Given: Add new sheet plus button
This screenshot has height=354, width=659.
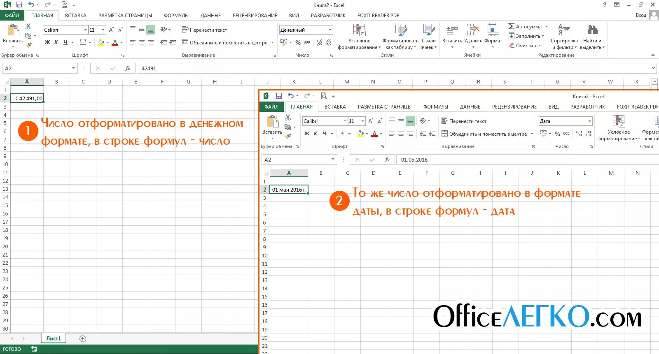Looking at the screenshot, I should [83, 339].
